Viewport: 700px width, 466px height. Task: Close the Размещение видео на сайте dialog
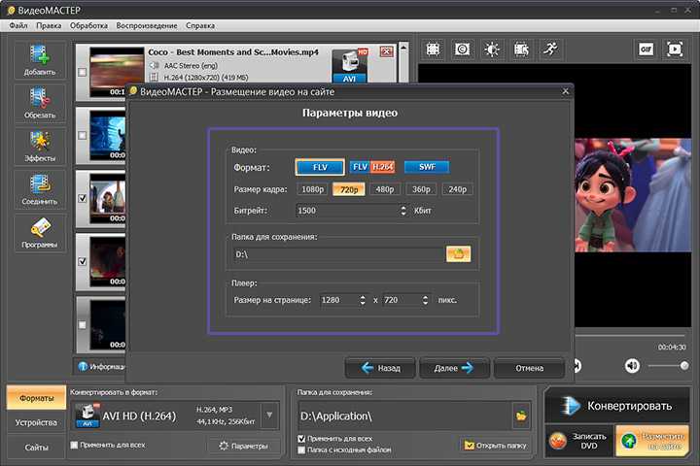(x=565, y=91)
